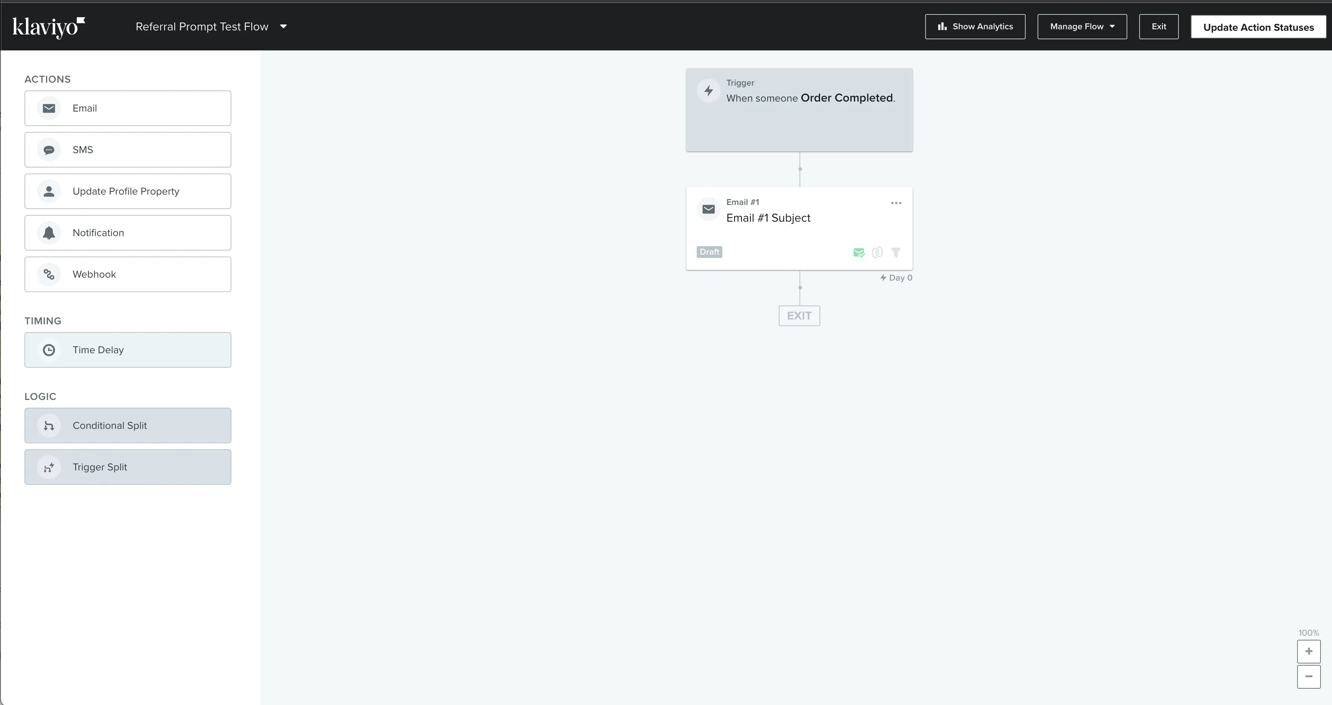The image size is (1332, 705).
Task: Click the Webhook action label
Action: [x=94, y=274]
